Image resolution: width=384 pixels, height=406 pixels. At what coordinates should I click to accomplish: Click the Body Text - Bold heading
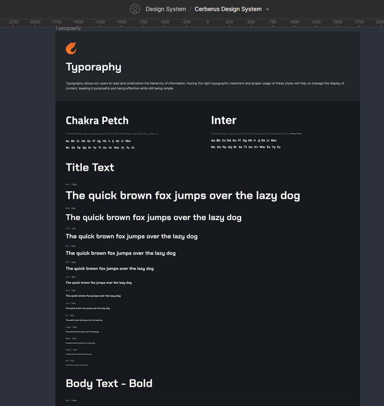pos(109,383)
